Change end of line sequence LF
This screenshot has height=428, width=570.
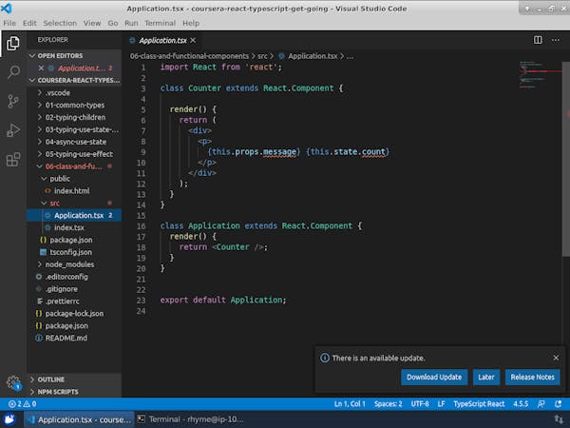click(441, 404)
